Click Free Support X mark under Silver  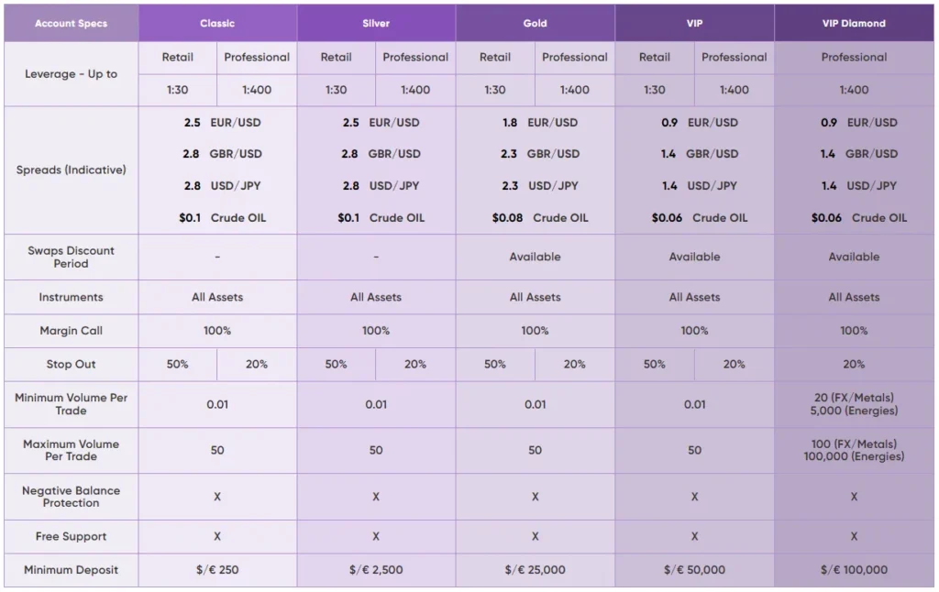[376, 536]
